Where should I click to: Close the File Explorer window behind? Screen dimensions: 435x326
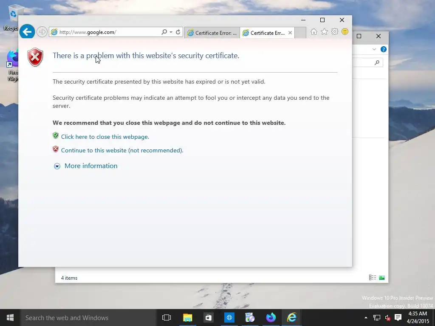coord(379,37)
